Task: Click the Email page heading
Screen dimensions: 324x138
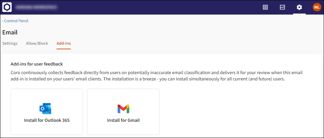Action: (x=10, y=32)
